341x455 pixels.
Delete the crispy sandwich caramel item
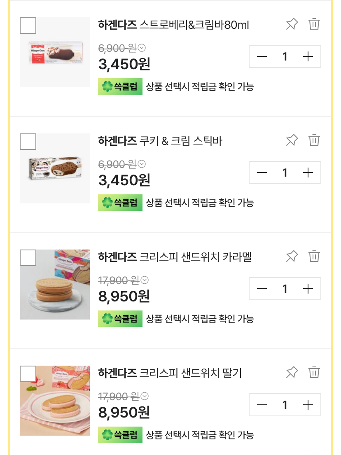(314, 256)
